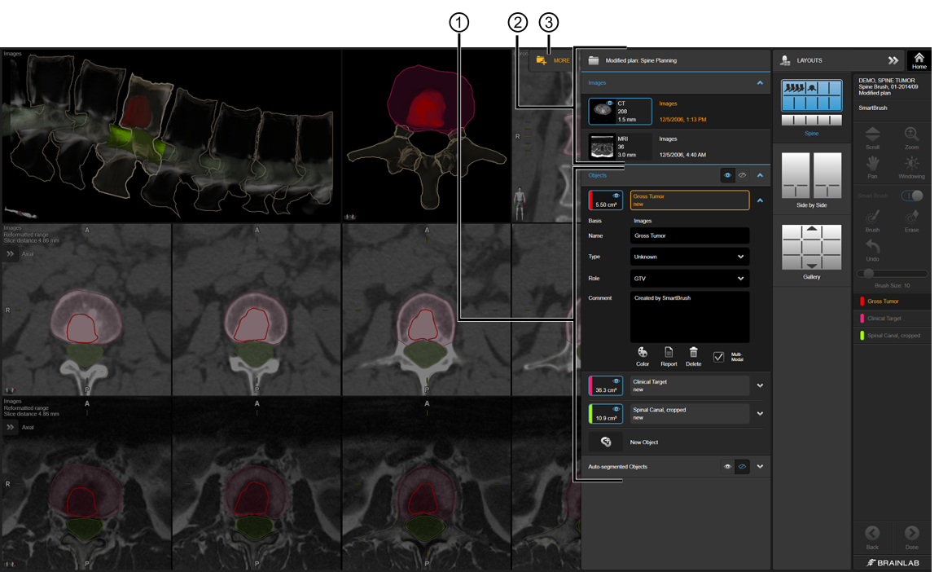Collapse the Gross Tumor details
The height and width of the screenshot is (572, 952).
[x=760, y=200]
